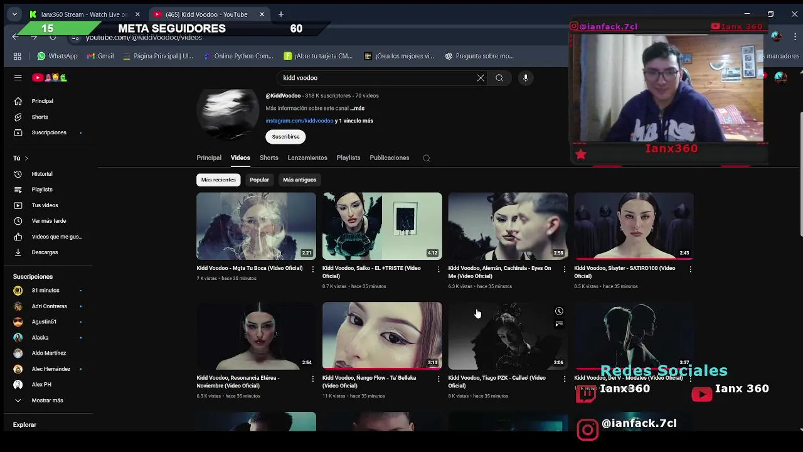This screenshot has height=452, width=803.
Task: Open the Kidd Voodoo channel avatar
Action: coord(228,114)
